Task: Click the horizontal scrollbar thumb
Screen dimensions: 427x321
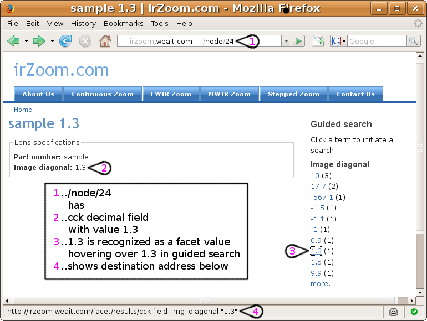Action: pyautogui.click(x=204, y=301)
